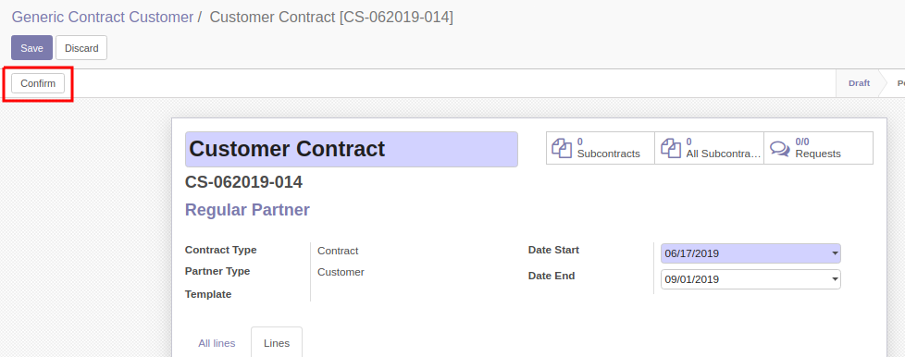Open the Regular Partner link
The height and width of the screenshot is (357, 905).
coord(247,210)
